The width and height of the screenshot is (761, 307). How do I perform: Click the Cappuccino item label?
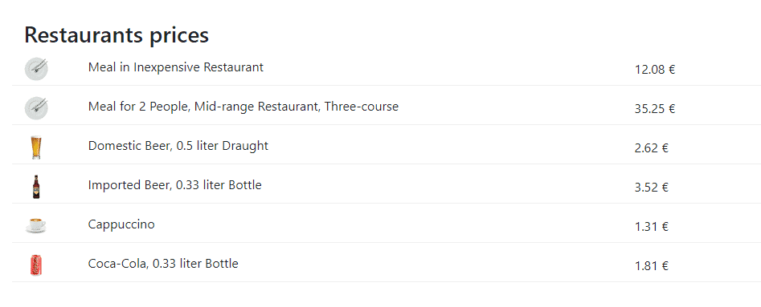click(121, 224)
